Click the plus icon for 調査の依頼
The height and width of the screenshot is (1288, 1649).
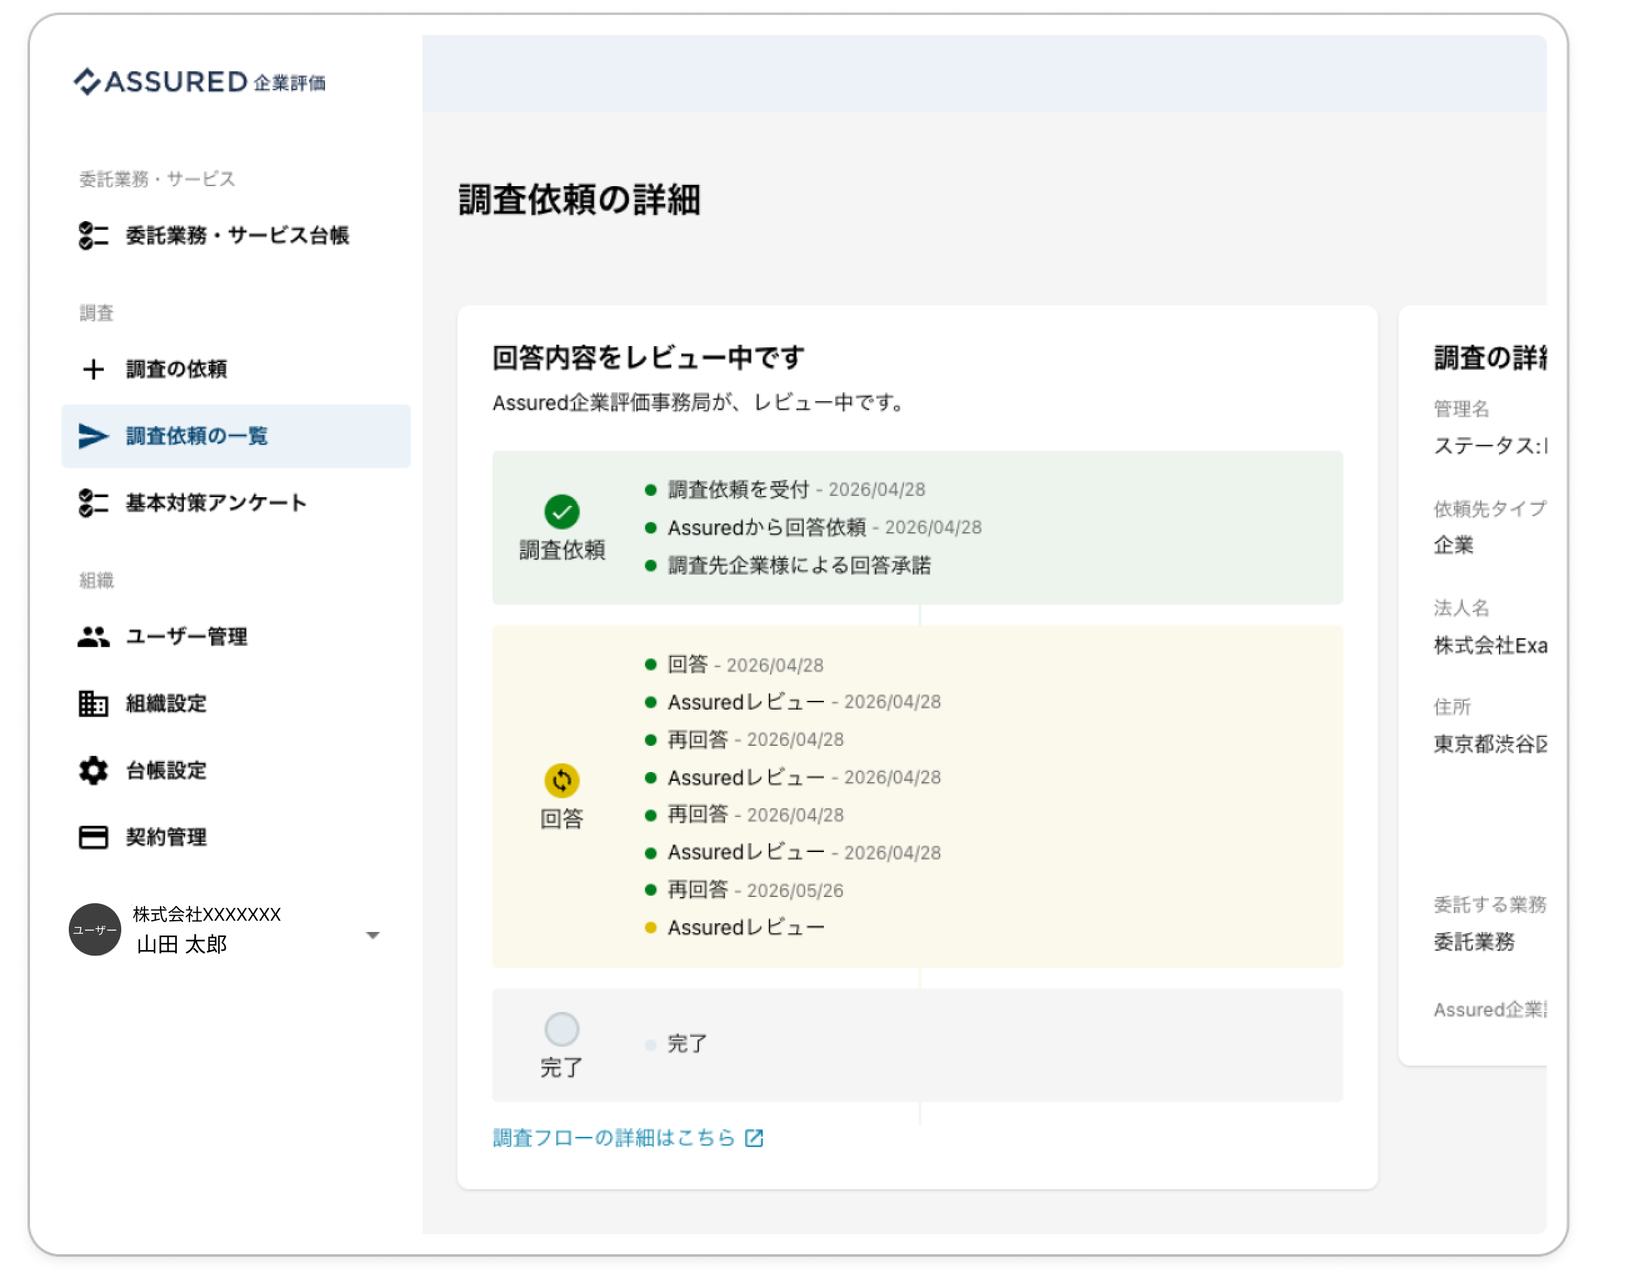pos(94,370)
